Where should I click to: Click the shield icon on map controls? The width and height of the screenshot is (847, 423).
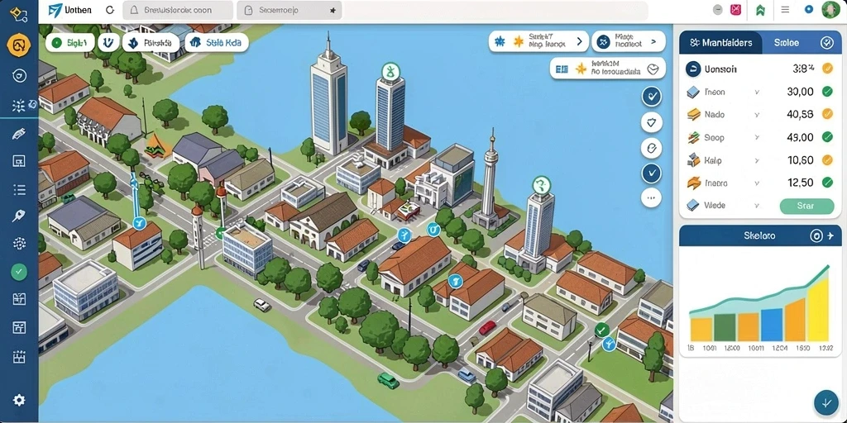(652, 122)
